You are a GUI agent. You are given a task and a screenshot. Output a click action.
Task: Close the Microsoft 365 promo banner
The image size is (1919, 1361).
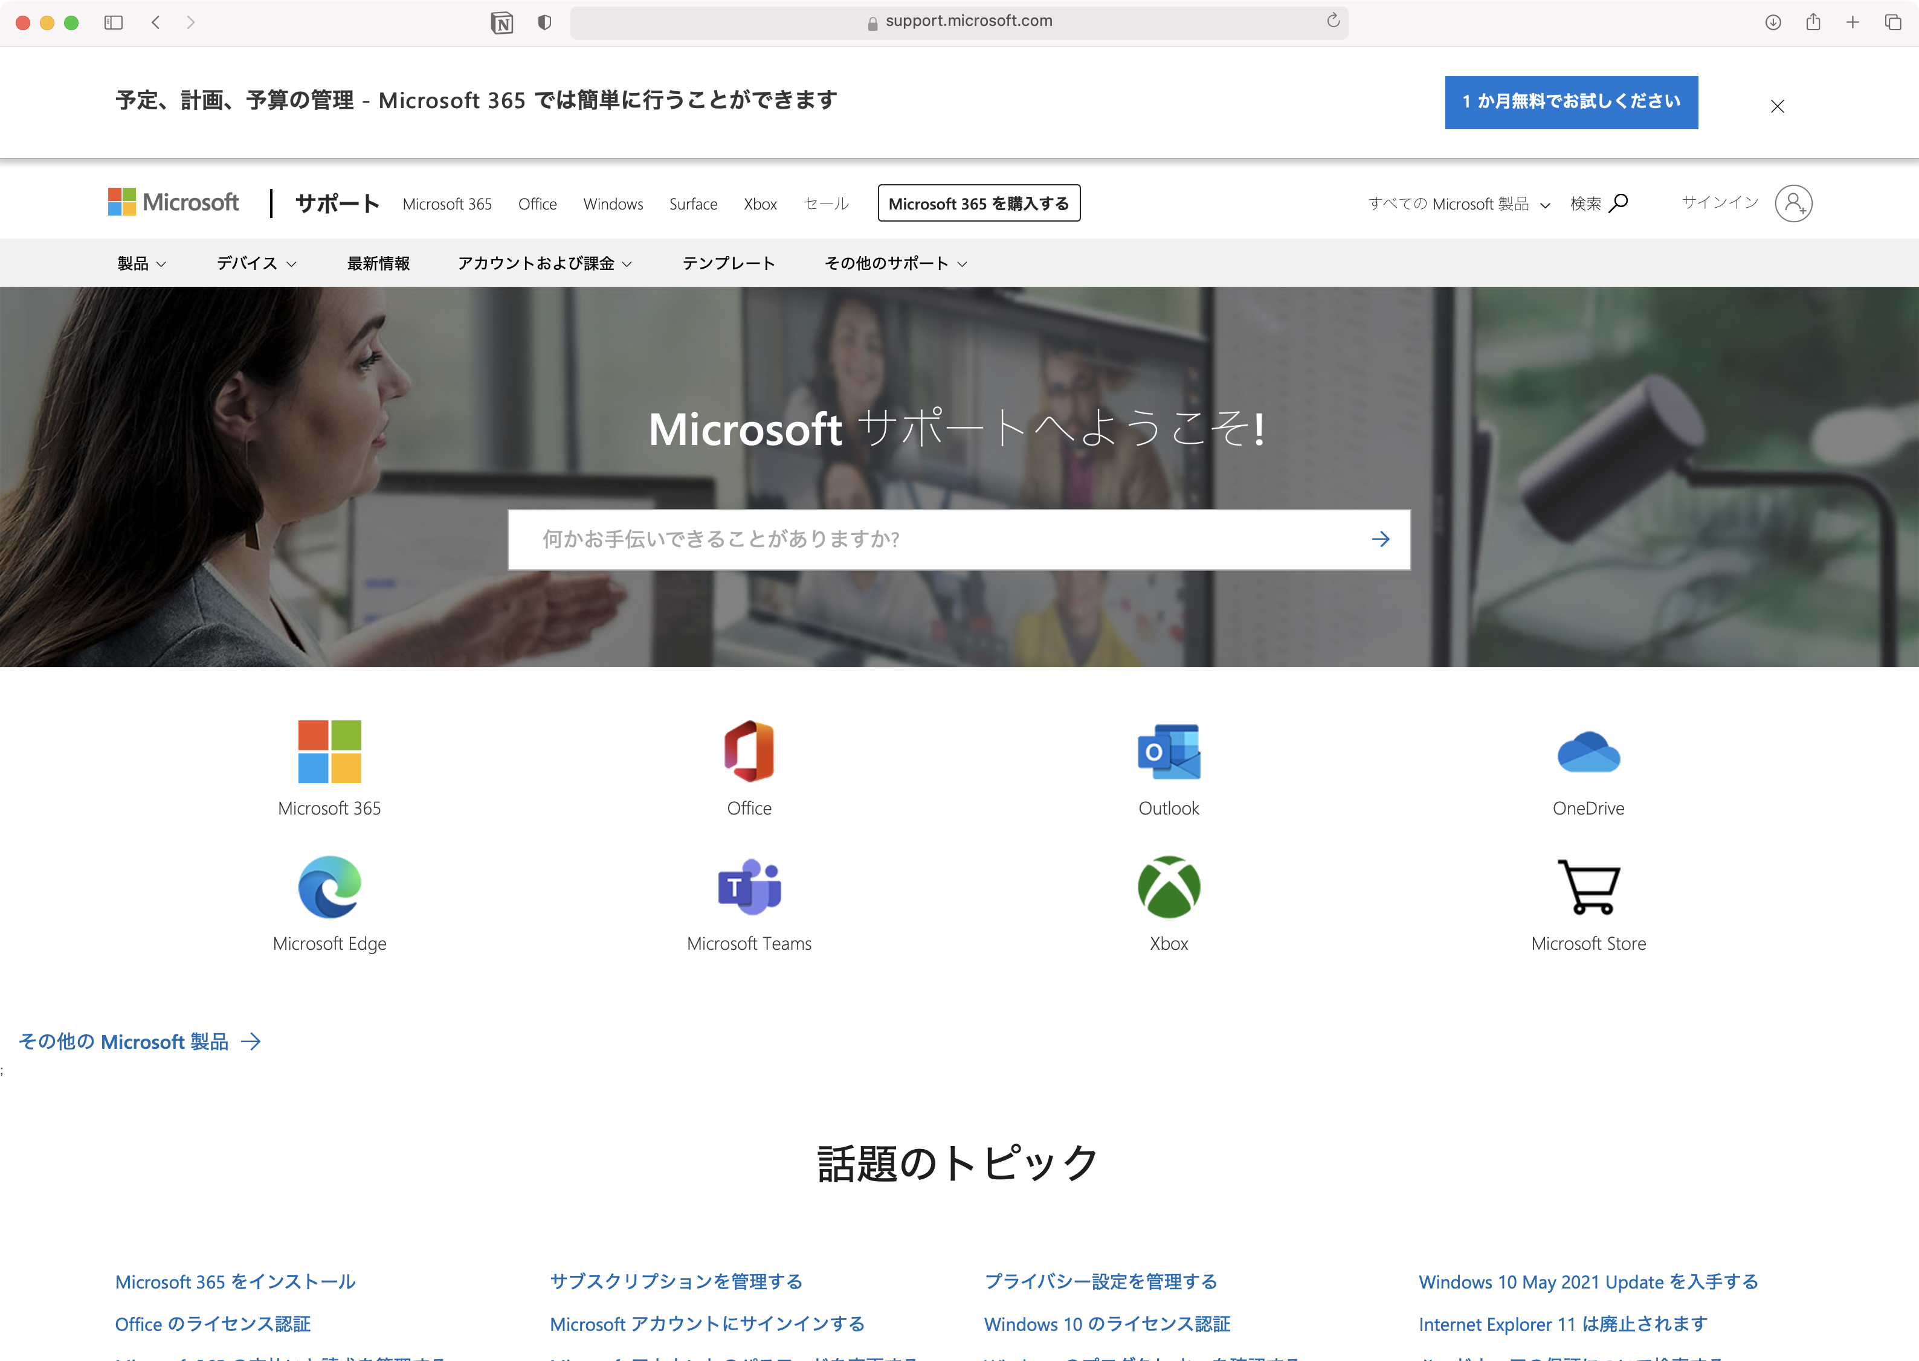1778,106
